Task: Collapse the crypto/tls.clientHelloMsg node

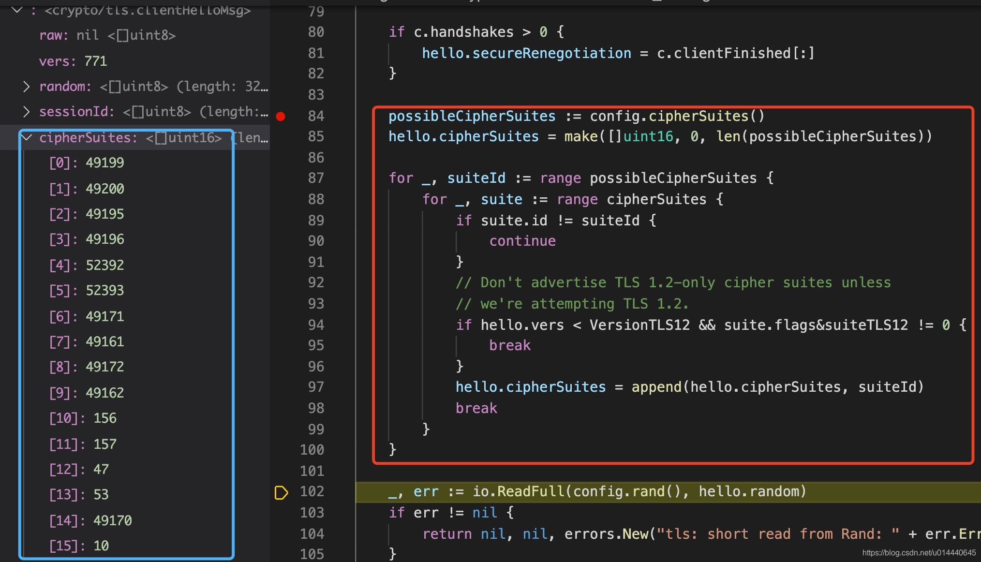Action: coord(17,10)
